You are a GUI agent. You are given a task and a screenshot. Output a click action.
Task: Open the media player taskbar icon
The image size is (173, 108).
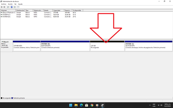pyautogui.click(x=97, y=105)
